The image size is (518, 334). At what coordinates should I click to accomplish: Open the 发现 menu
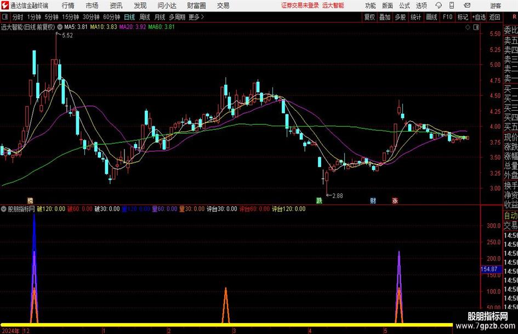[140, 5]
